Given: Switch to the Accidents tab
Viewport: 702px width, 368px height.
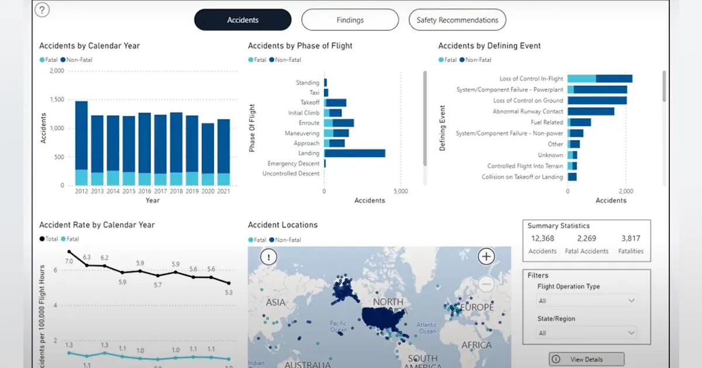Looking at the screenshot, I should click(243, 20).
